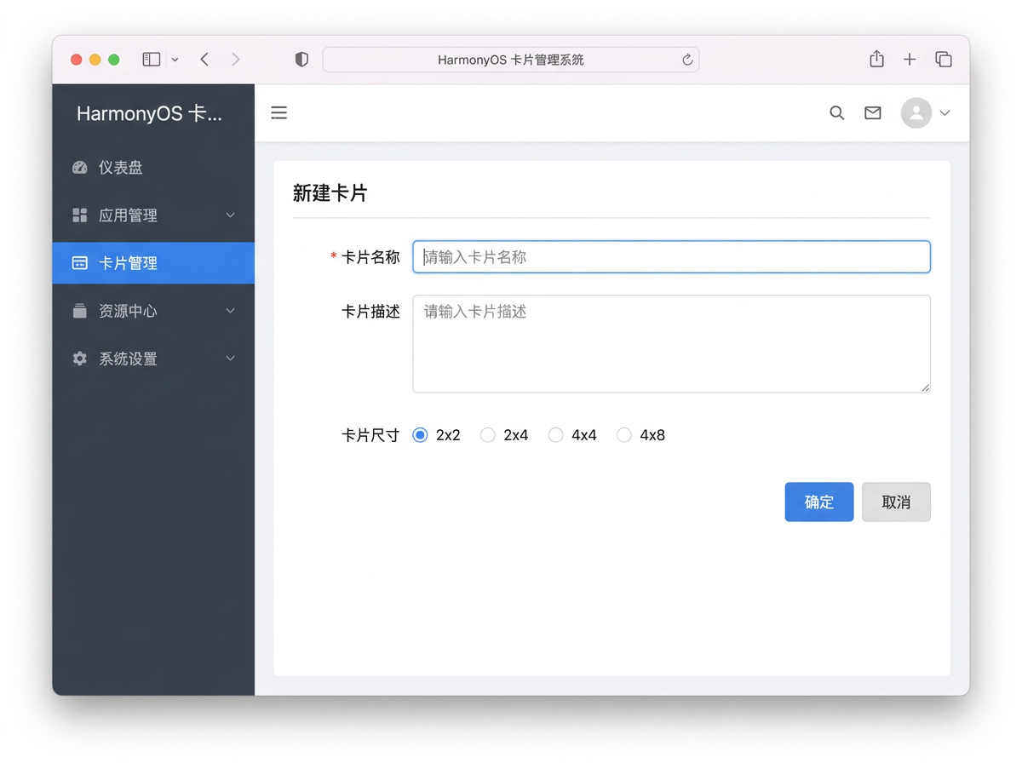Click the gear icon beside 系统设置
This screenshot has width=1022, height=763.
click(x=80, y=359)
